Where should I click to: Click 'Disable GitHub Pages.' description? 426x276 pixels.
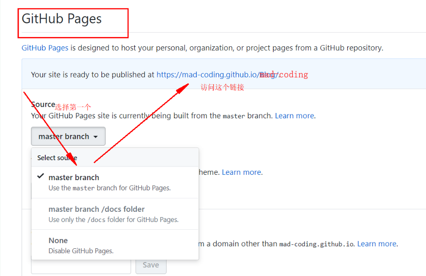[81, 251]
